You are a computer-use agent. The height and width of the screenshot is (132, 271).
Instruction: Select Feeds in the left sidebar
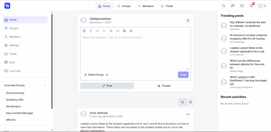pos(25,20)
